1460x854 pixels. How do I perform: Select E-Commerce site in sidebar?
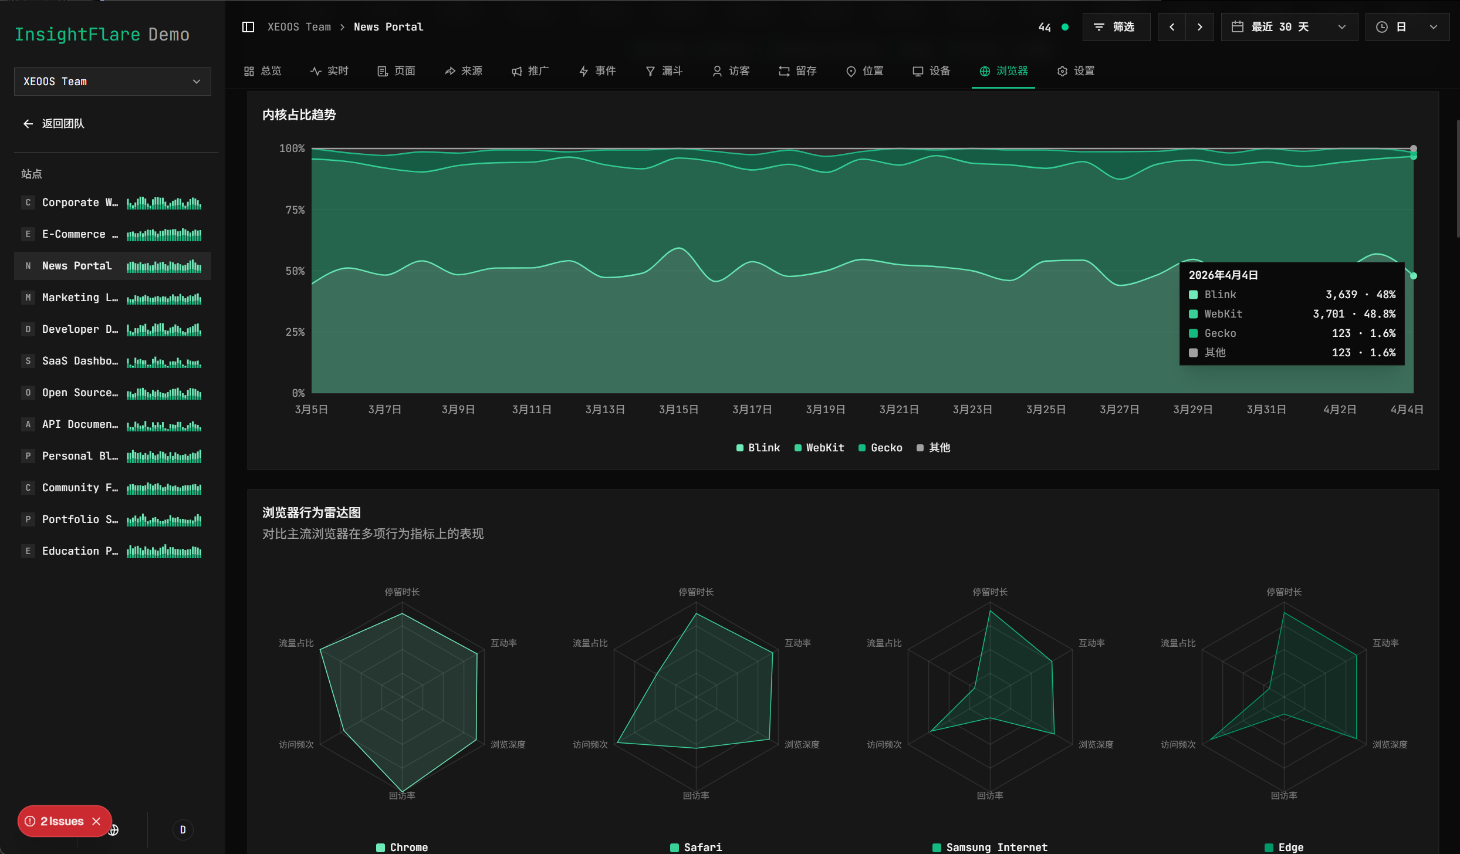[113, 234]
